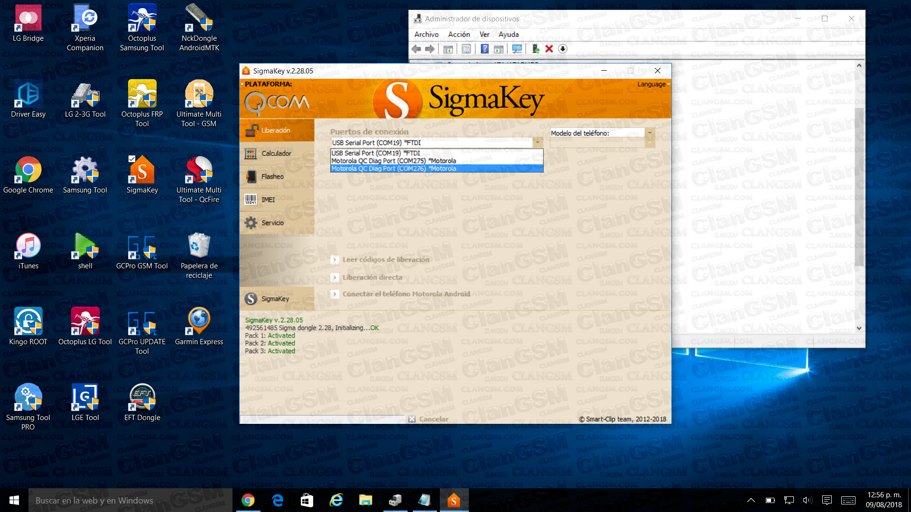Select the Driver Easy desktop icon
This screenshot has height=512, width=911.
point(28,100)
